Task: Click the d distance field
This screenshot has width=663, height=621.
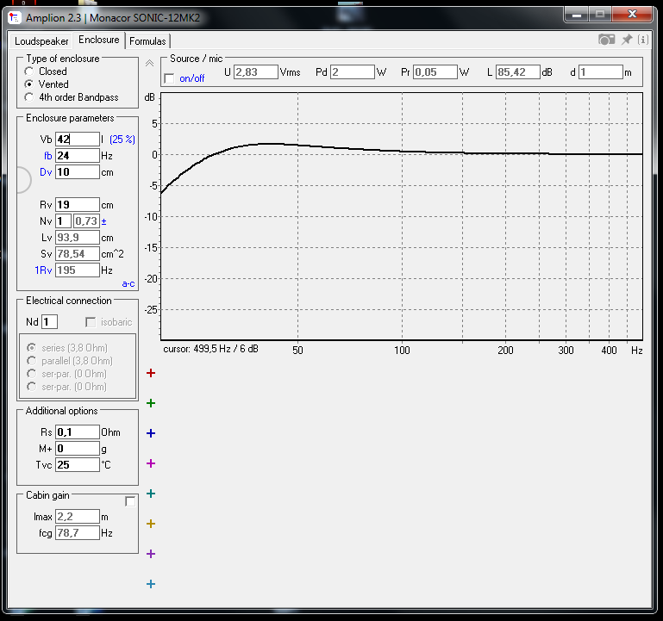Action: (x=601, y=72)
